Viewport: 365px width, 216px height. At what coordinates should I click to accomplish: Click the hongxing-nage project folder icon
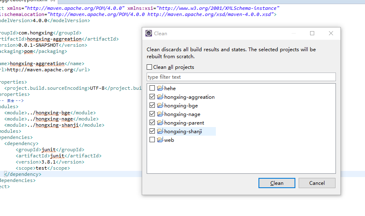point(160,114)
